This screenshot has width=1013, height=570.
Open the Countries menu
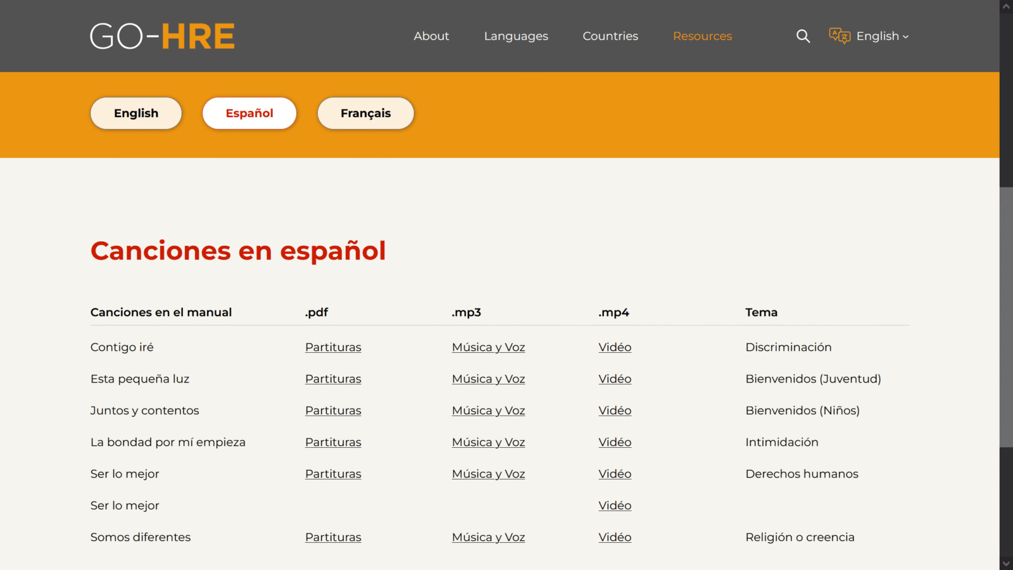pyautogui.click(x=610, y=36)
